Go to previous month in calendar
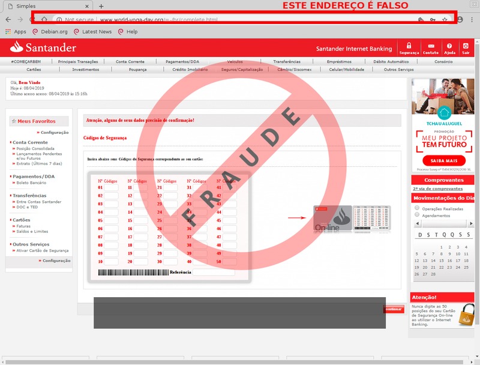480x365 pixels. pos(417,225)
